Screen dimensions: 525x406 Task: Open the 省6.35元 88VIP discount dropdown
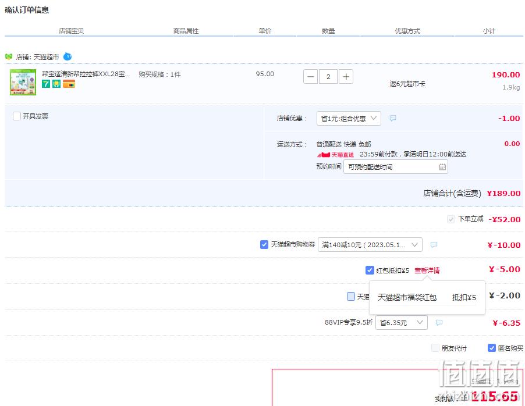402,323
